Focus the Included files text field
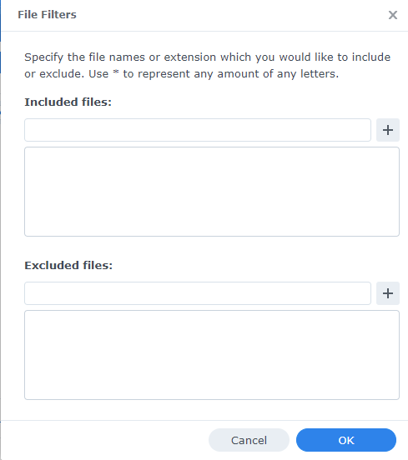The image size is (408, 460). pyautogui.click(x=198, y=130)
